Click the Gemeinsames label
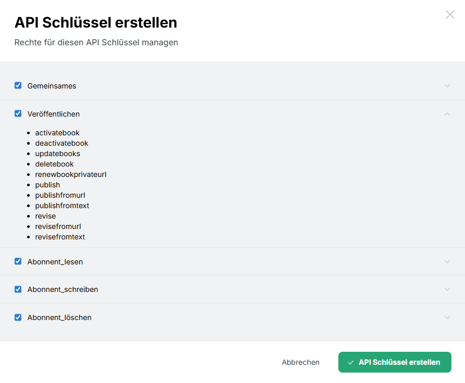The width and height of the screenshot is (465, 383). [52, 86]
